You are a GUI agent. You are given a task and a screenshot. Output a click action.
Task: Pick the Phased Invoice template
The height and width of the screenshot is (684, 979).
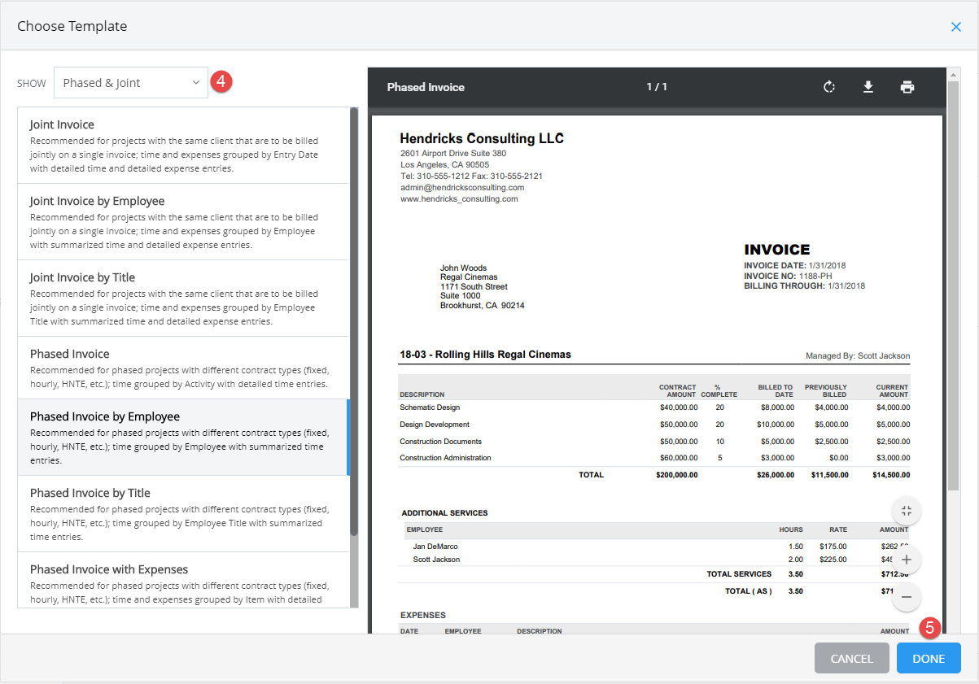click(183, 368)
